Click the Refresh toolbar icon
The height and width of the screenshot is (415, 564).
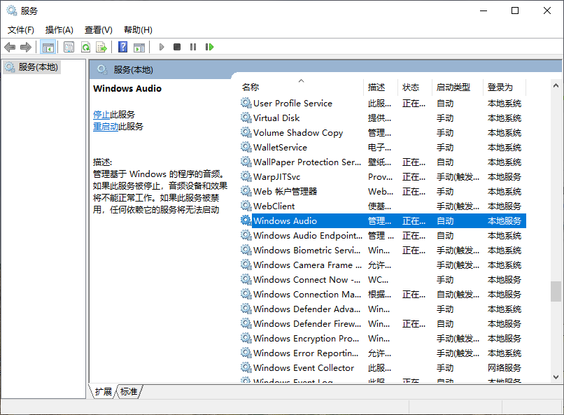[x=85, y=47]
